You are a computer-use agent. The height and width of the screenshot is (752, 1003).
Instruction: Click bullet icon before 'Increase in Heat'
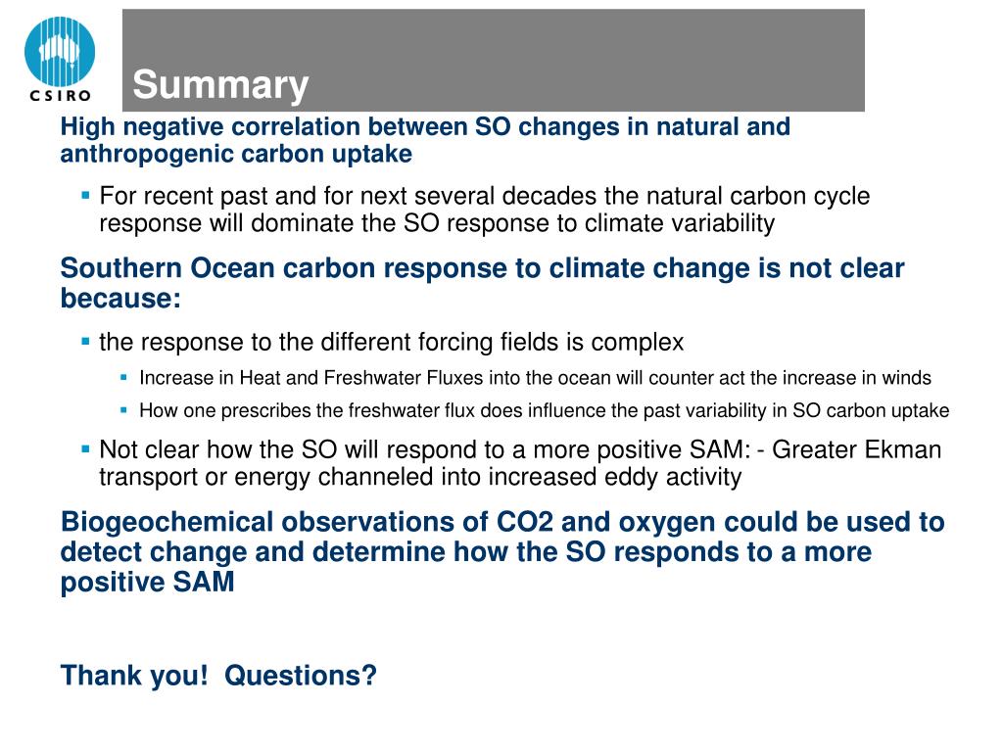tap(124, 378)
